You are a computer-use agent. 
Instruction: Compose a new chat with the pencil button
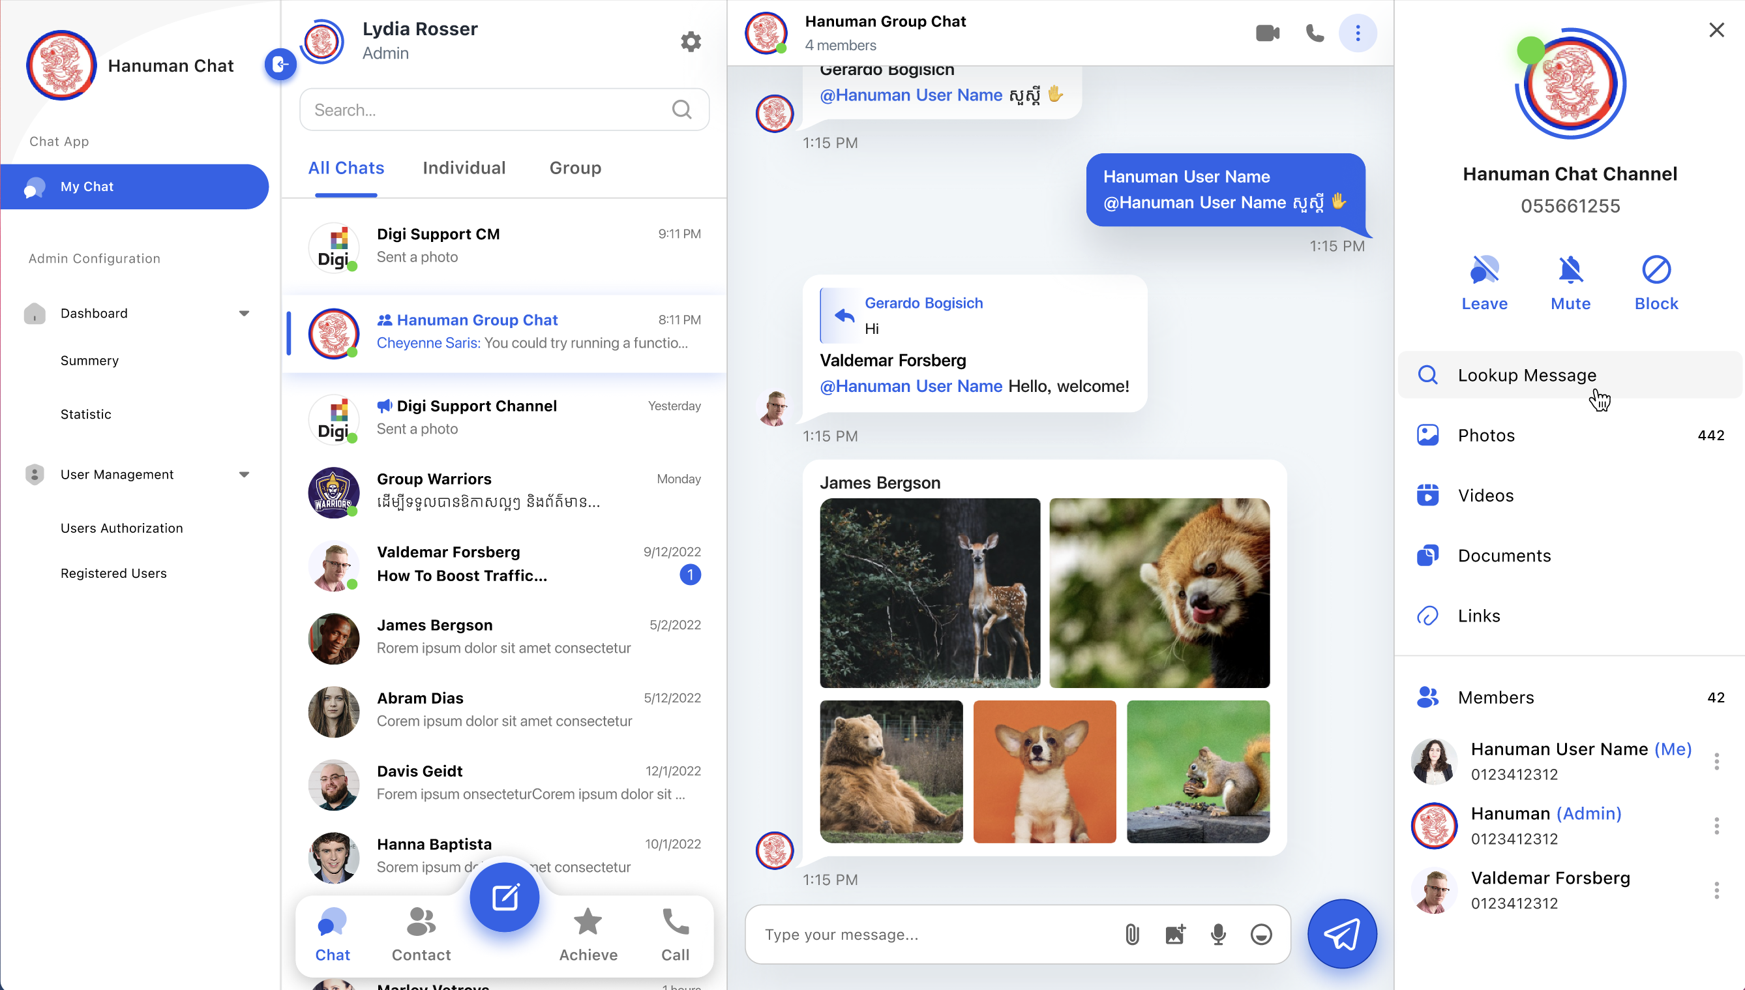click(x=505, y=897)
